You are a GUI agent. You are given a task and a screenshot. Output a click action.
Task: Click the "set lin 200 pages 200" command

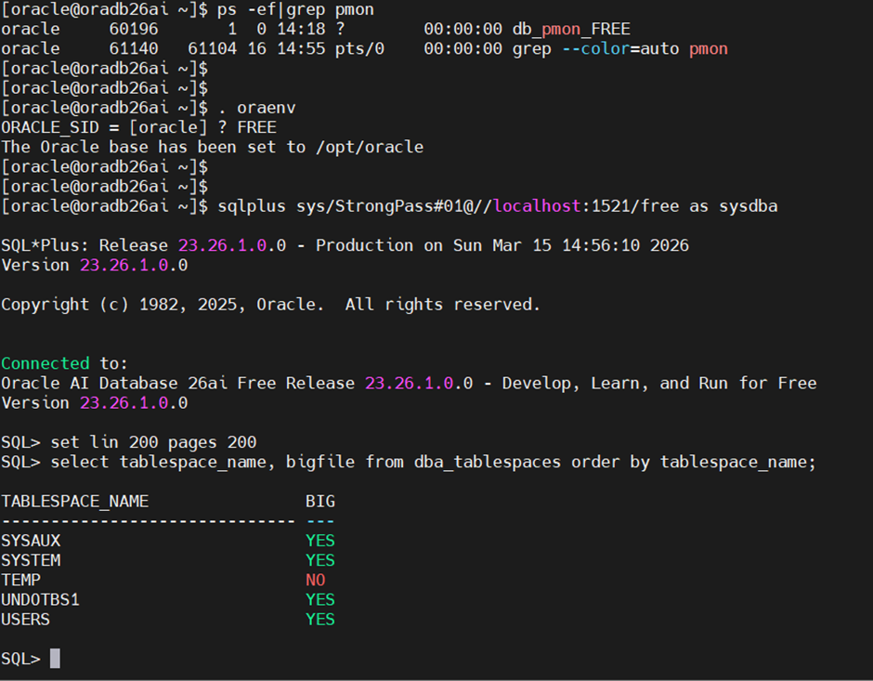coord(153,442)
